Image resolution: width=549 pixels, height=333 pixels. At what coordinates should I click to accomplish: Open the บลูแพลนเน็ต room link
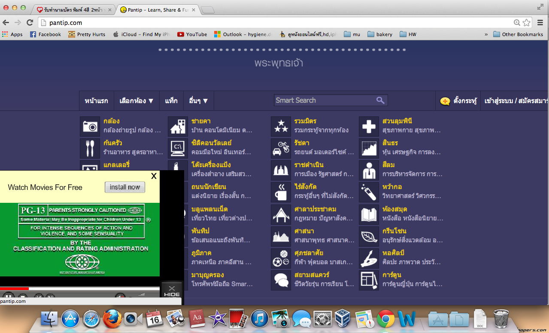click(x=209, y=209)
